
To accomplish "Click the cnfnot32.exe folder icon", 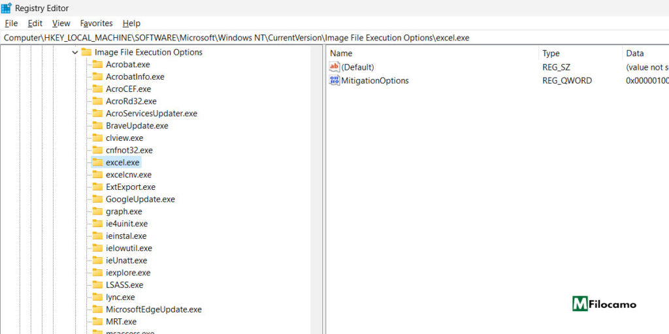I will pos(98,151).
